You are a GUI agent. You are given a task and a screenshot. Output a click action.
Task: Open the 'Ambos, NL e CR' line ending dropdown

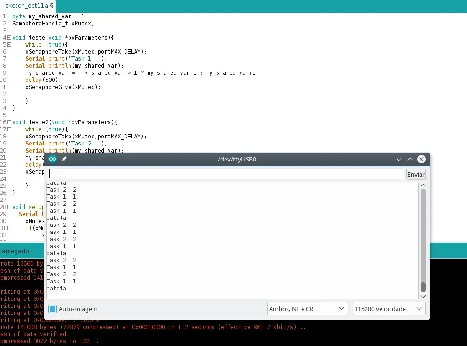point(307,309)
